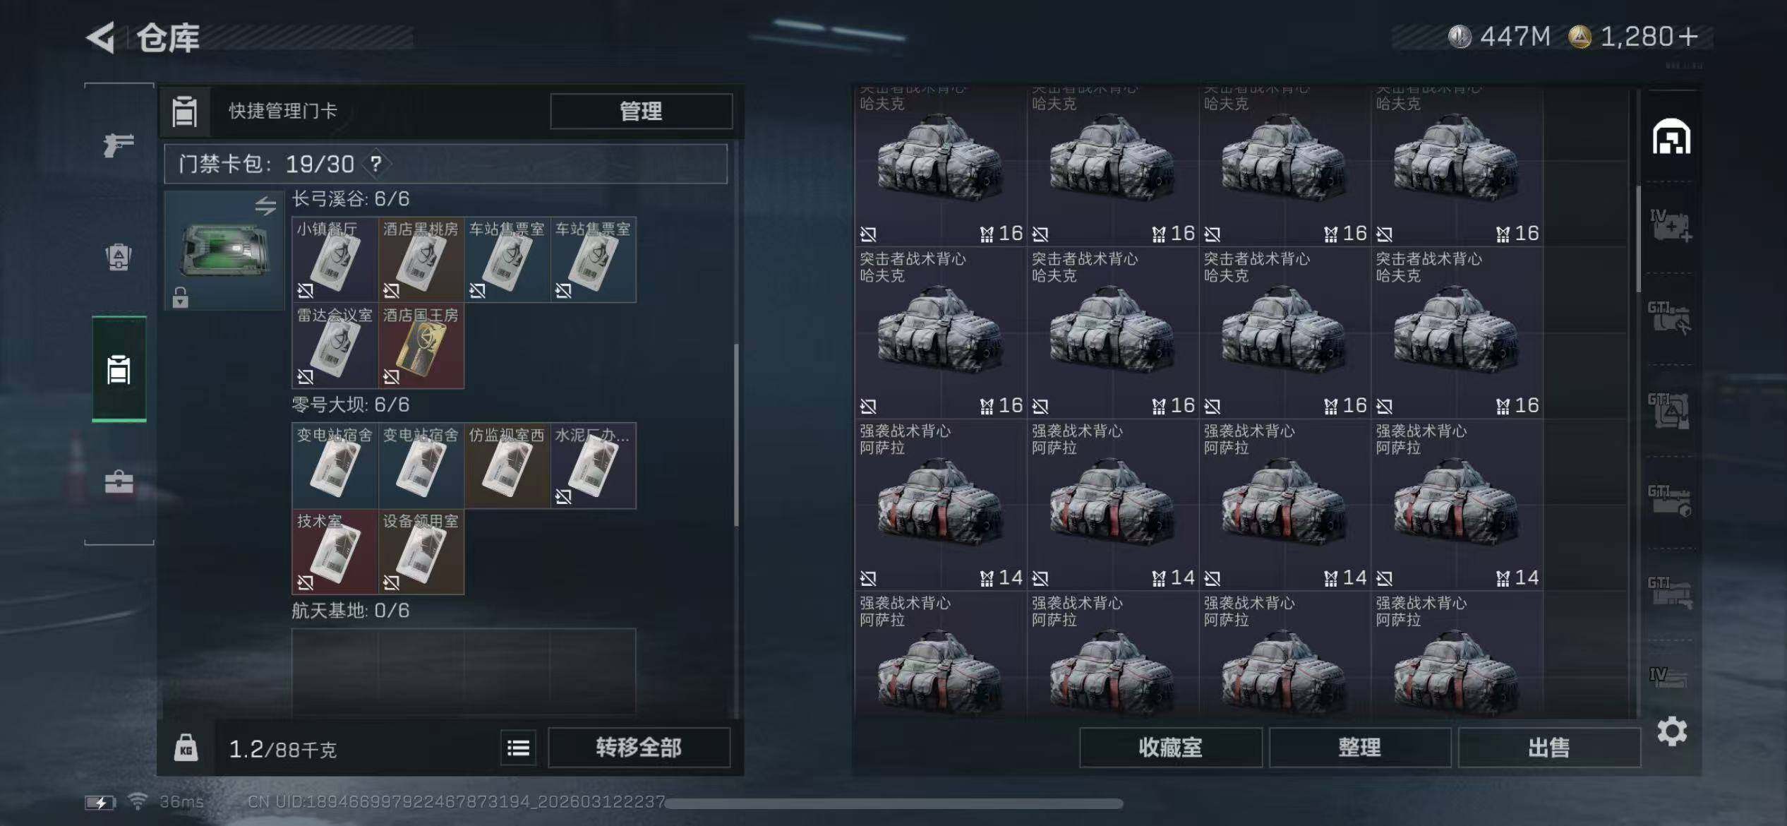Open the briefcase toolbox sidebar tab

coord(119,483)
